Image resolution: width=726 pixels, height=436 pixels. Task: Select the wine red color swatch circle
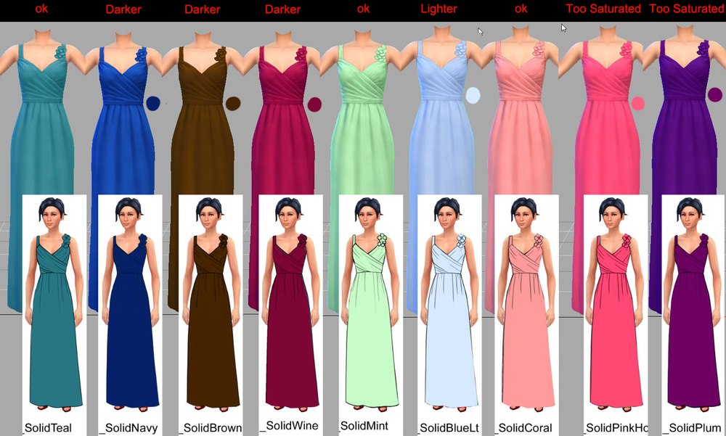click(314, 104)
